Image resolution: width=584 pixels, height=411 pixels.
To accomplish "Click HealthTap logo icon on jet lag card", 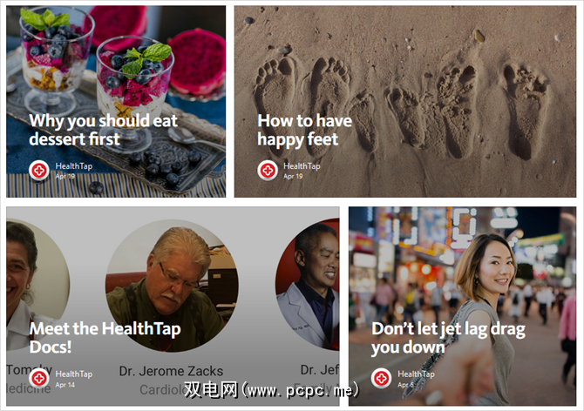I will tap(381, 378).
